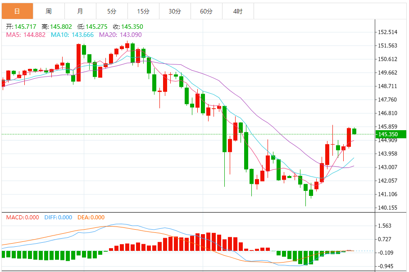Click the 151.563 price axis label
409x272 pixels.
388,45
